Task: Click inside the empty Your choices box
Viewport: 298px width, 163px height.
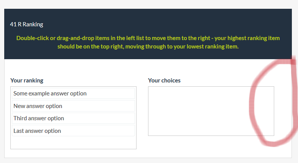Action: tap(211, 111)
